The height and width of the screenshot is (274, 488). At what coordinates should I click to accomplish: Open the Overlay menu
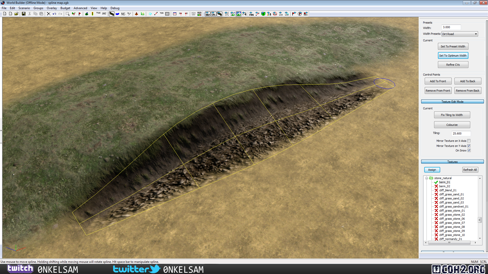coord(52,8)
